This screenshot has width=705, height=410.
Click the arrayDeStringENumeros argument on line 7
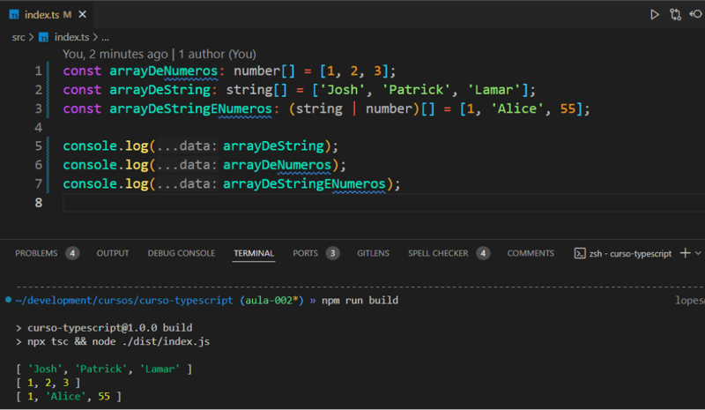pyautogui.click(x=304, y=184)
